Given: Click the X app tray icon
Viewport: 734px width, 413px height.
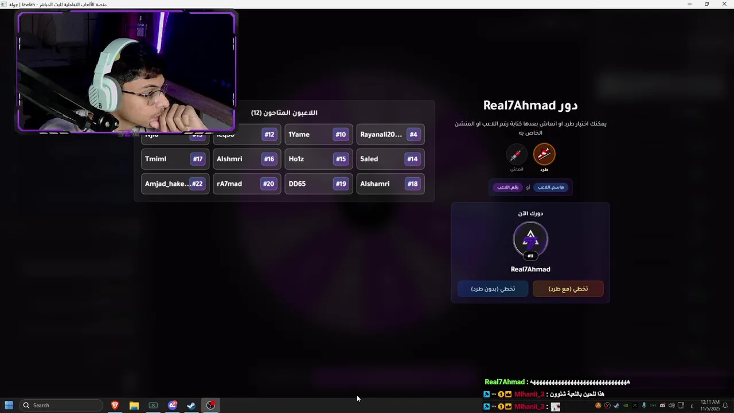Looking at the screenshot, I should [x=635, y=406].
